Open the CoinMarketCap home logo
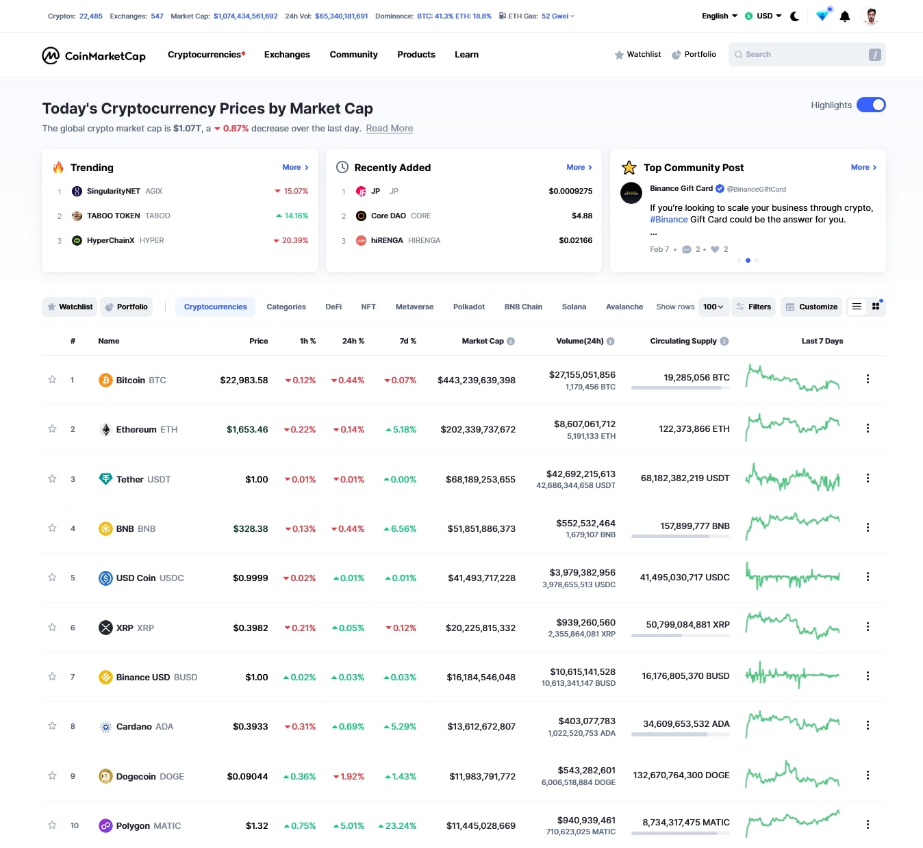This screenshot has height=848, width=923. tap(94, 55)
